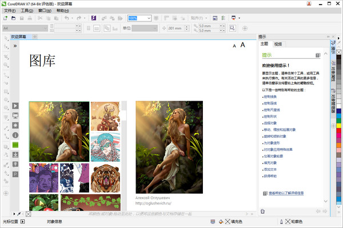The width and height of the screenshot is (343, 228).
Task: Open the 移动、缩放和延展对象 hint link
Action: pyautogui.click(x=280, y=130)
